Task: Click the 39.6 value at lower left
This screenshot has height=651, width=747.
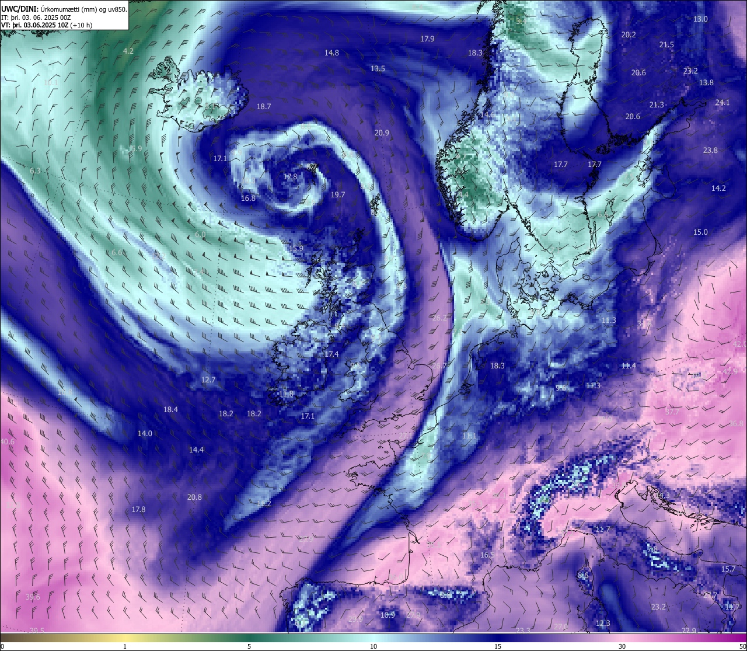Action: [x=33, y=597]
